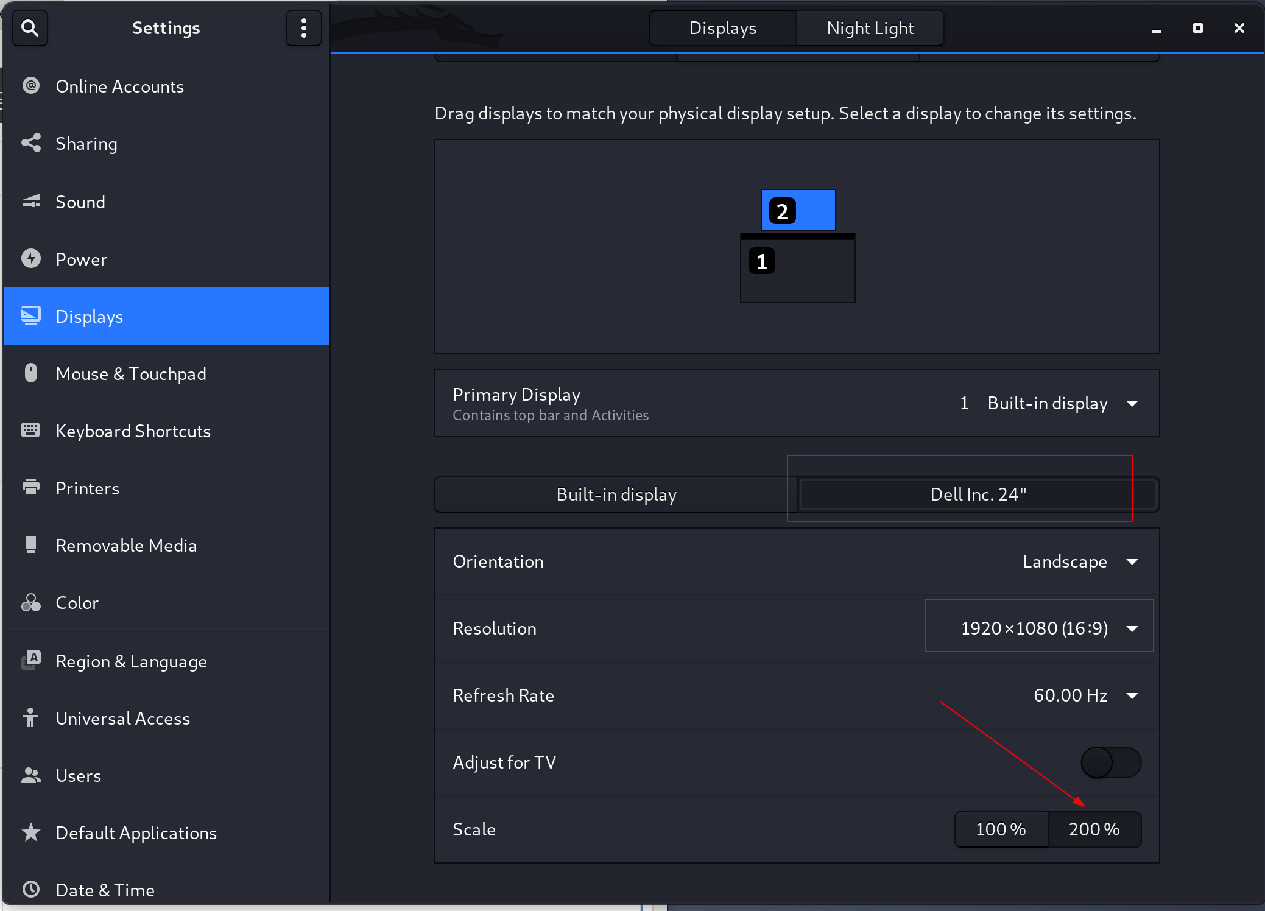Image resolution: width=1265 pixels, height=911 pixels.
Task: Click the Power bolt icon
Action: click(31, 259)
